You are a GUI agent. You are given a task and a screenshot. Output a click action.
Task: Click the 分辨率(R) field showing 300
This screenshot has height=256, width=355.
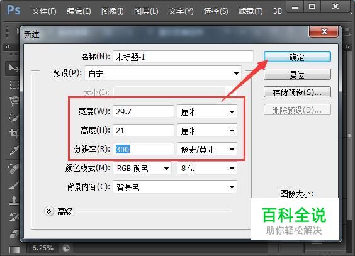(144, 149)
